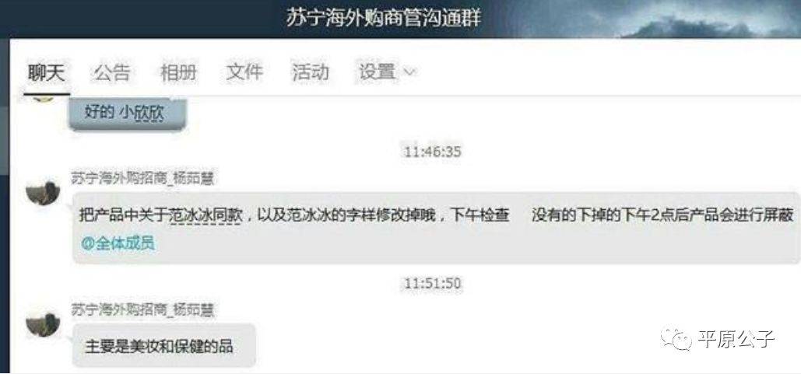Open the 聊天 tab
Screen dimensions: 801x374
[x=47, y=72]
